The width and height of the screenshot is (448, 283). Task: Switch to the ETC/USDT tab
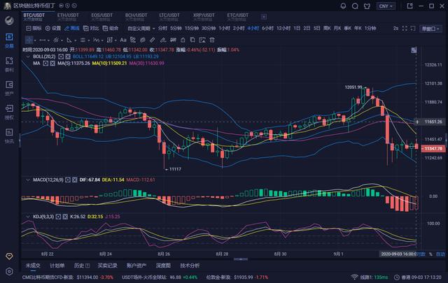(x=238, y=17)
